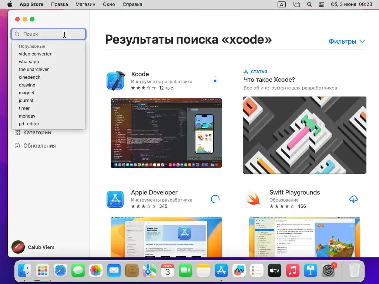The width and height of the screenshot is (379, 284).
Task: Open the Xcode screenshot preview
Action: point(166,133)
